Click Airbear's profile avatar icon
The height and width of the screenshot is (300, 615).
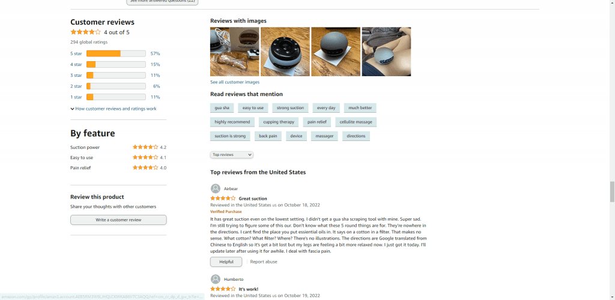point(216,188)
